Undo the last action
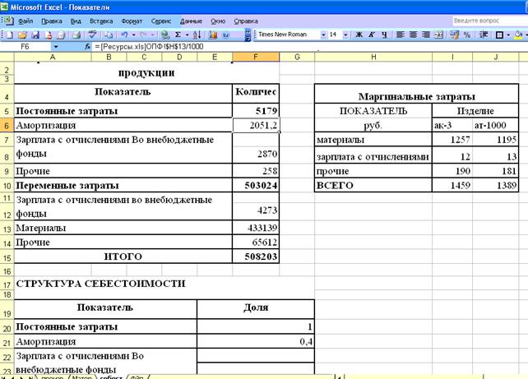The height and width of the screenshot is (379, 528). 124,35
